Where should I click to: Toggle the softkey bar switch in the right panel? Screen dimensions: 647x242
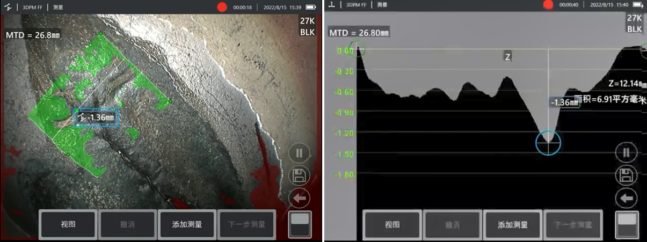tap(627, 224)
